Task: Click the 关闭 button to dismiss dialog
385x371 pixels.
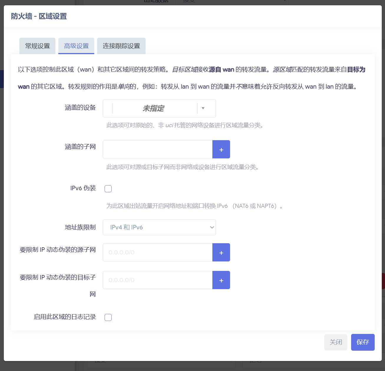Action: (x=336, y=342)
